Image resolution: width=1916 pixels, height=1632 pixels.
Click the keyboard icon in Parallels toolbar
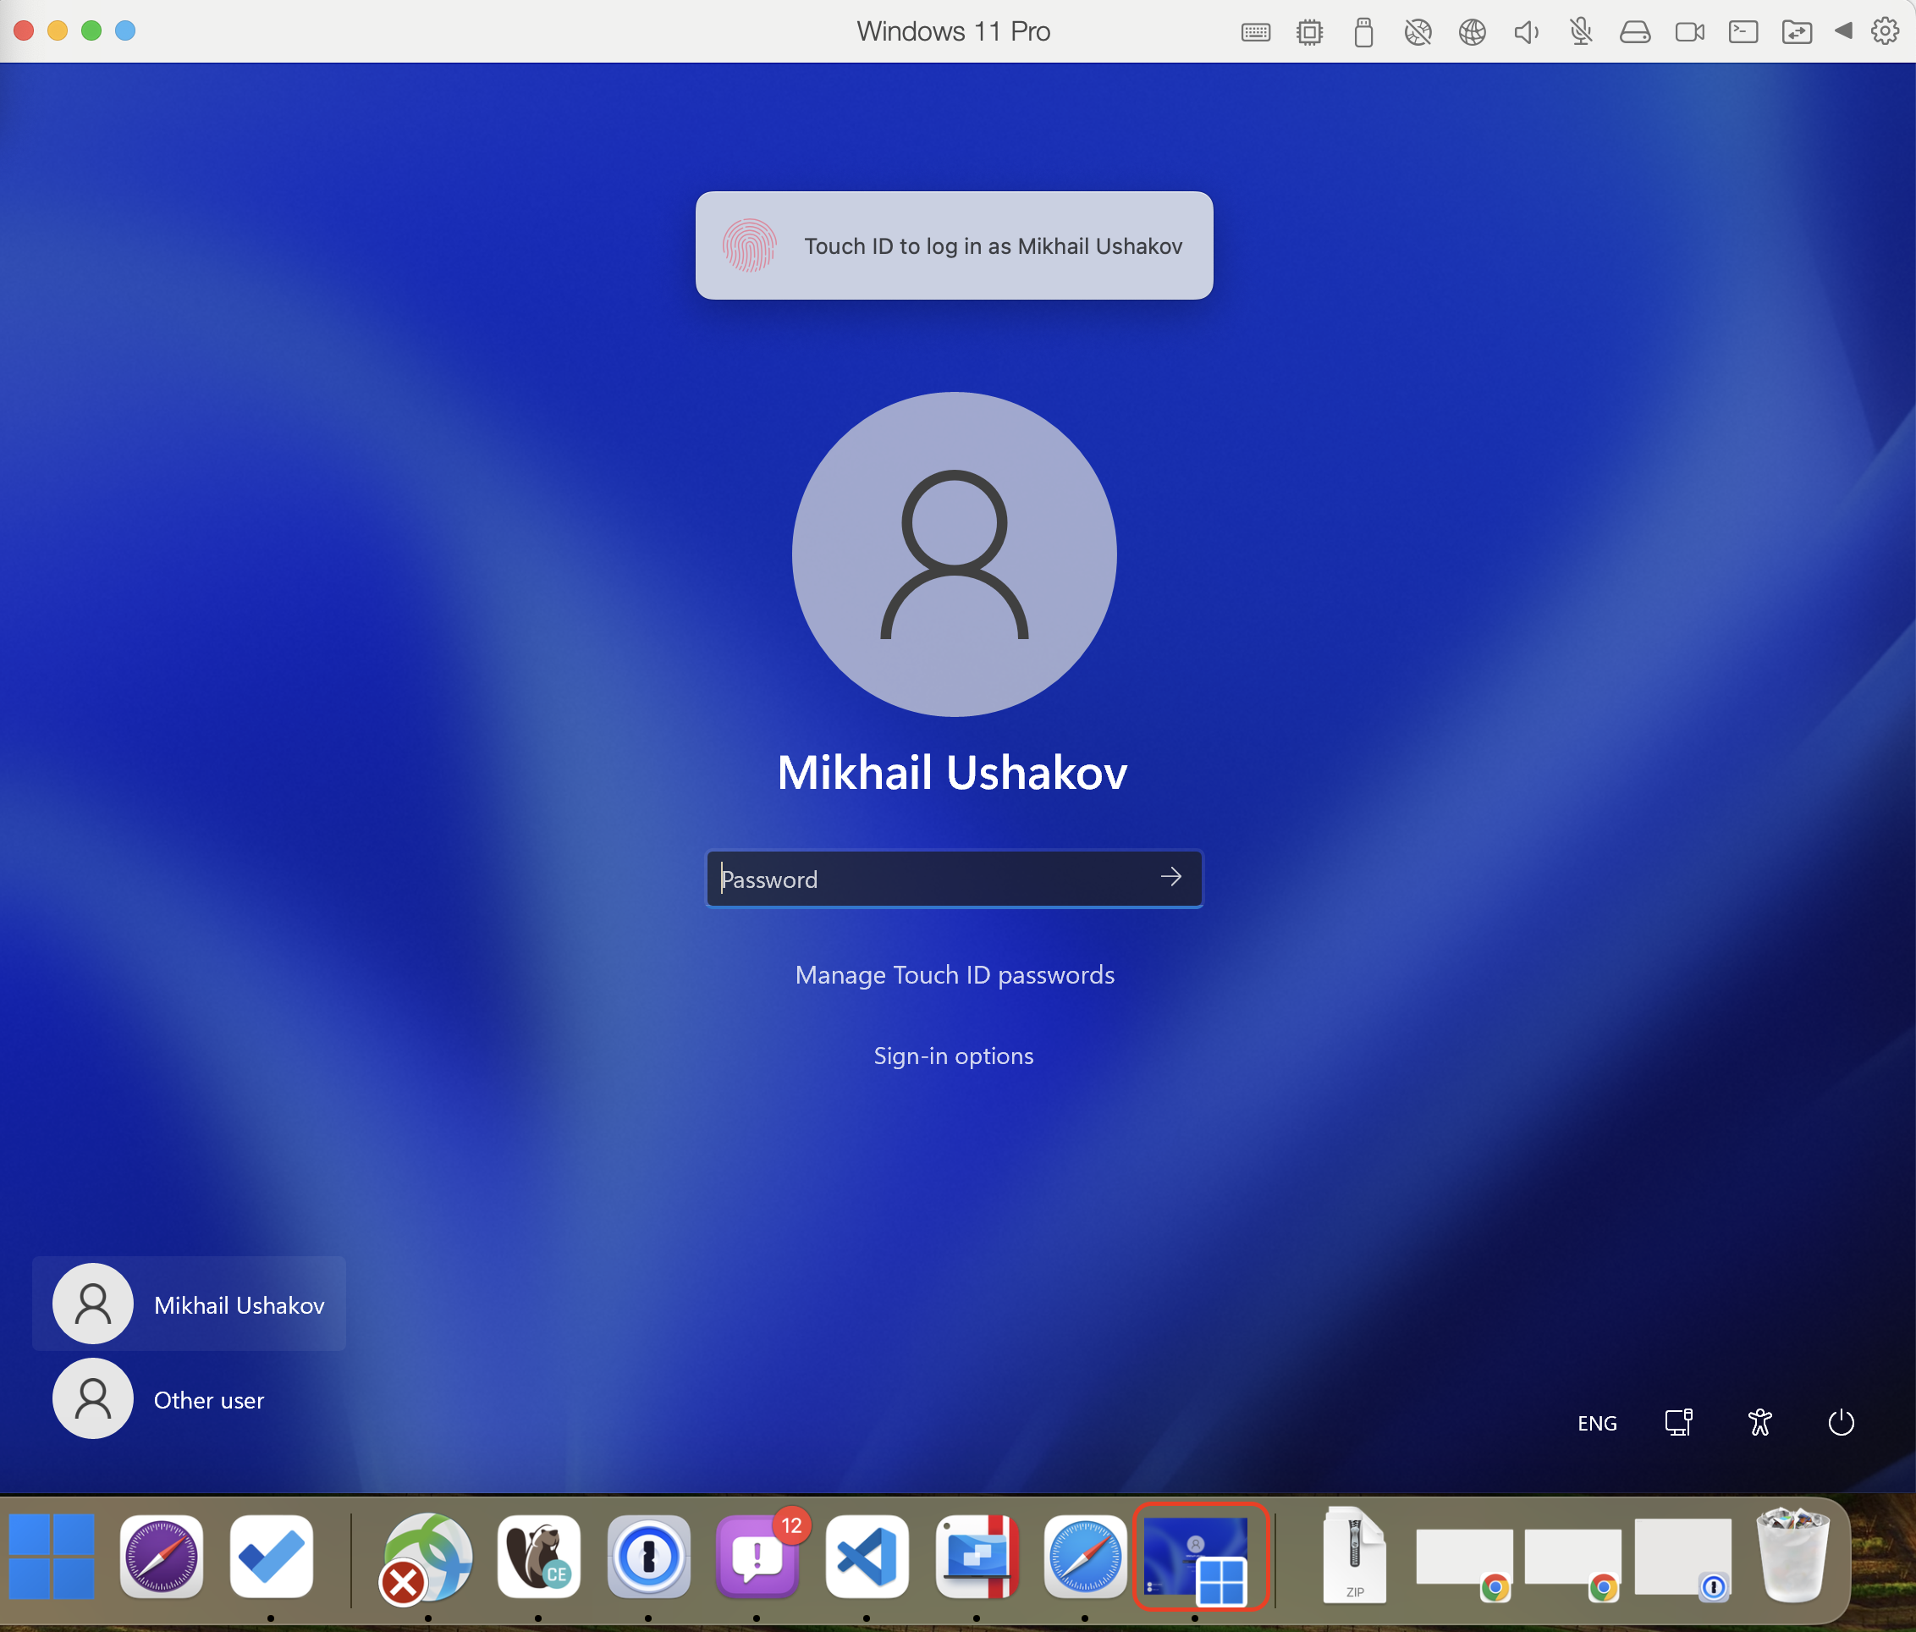1255,32
